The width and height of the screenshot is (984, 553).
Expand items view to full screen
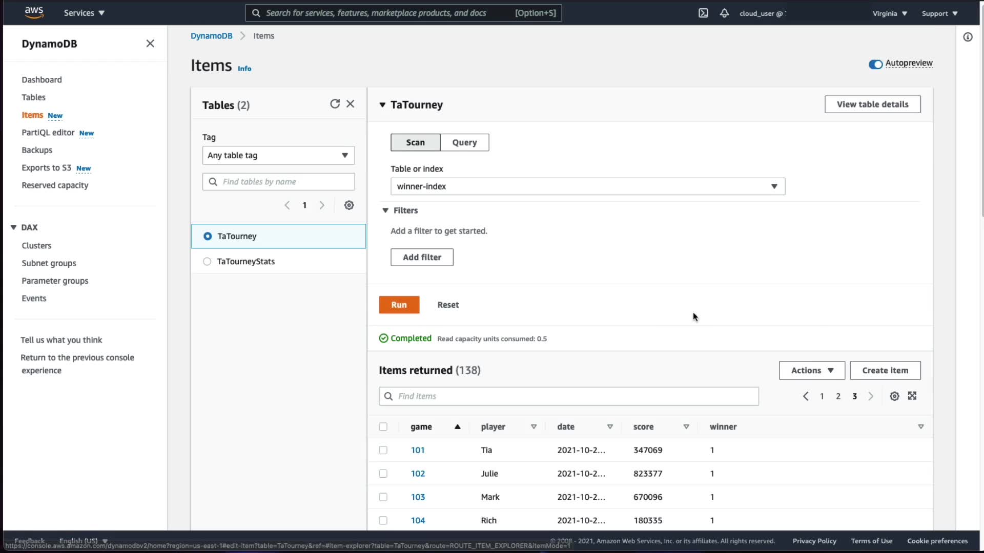(912, 396)
